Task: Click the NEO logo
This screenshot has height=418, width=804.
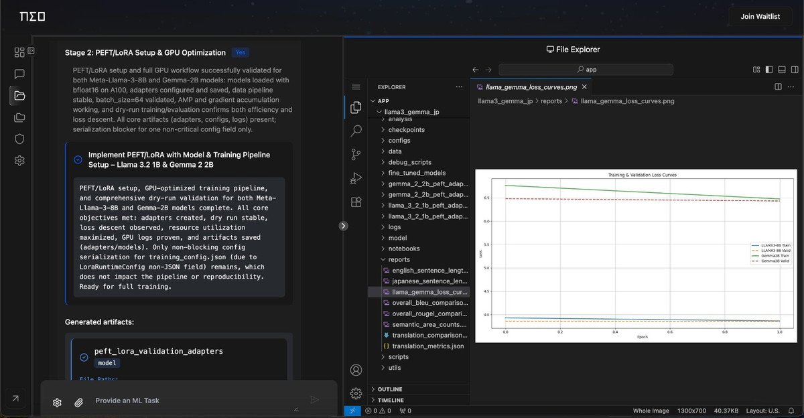Action: coord(32,16)
